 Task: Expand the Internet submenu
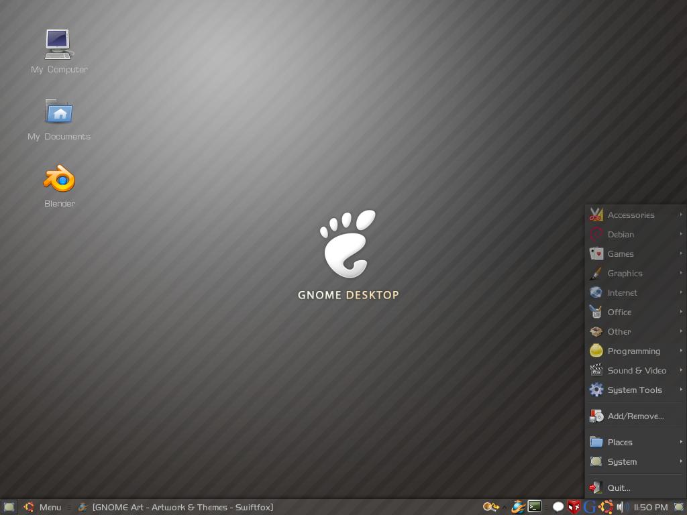(636, 292)
